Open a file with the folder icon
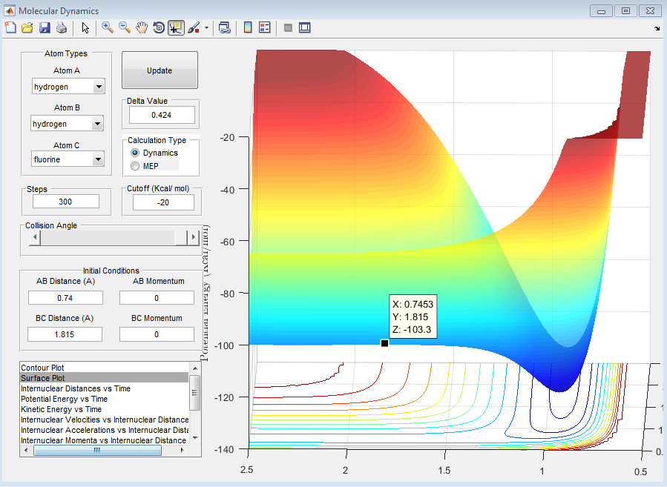667x487 pixels. click(27, 28)
